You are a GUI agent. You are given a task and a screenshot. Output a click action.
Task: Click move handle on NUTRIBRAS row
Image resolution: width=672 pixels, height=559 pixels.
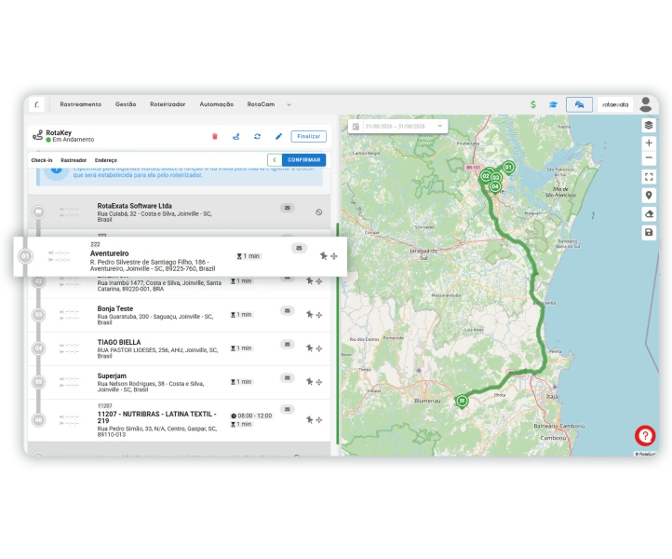pos(319,420)
